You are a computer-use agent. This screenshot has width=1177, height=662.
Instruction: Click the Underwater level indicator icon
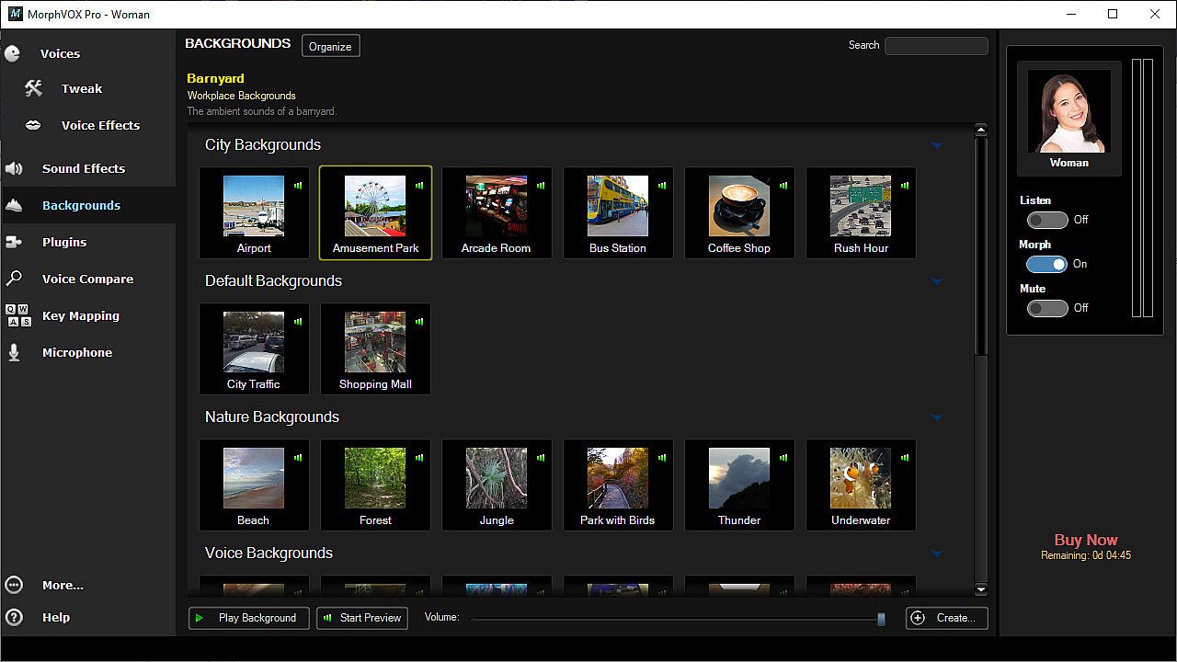905,457
